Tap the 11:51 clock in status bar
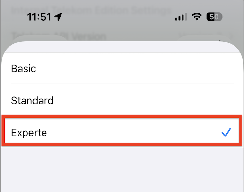 point(40,17)
